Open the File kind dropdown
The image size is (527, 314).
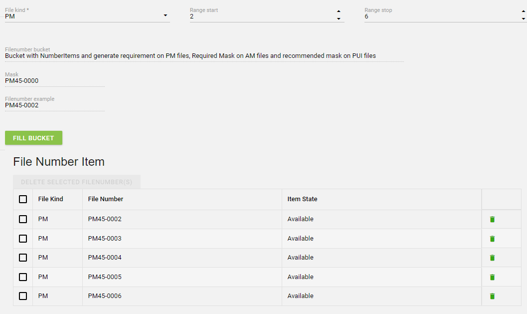[x=87, y=16]
